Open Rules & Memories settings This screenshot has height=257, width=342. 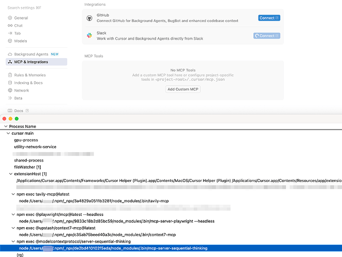(30, 75)
